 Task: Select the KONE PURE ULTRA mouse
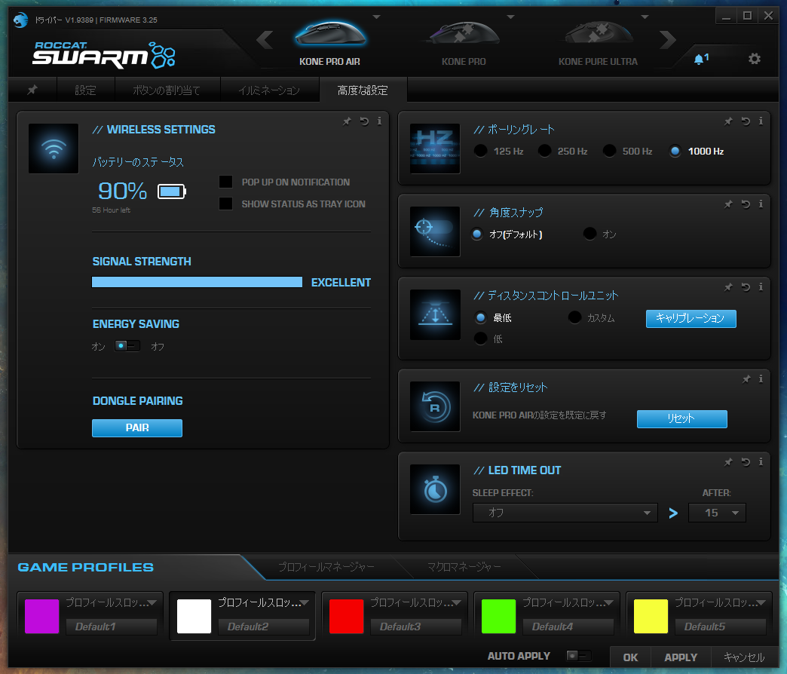598,43
